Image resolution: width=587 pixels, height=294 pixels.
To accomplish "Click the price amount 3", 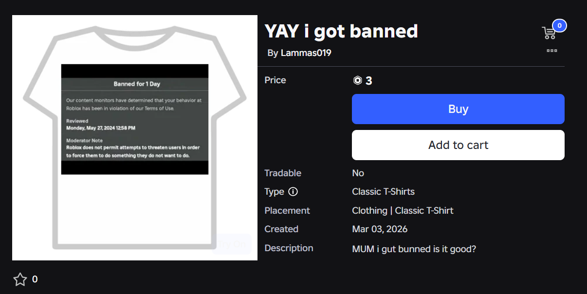I will click(369, 81).
